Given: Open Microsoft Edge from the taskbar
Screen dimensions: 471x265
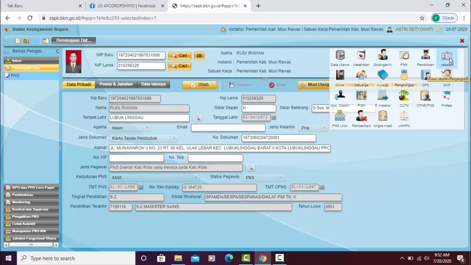Looking at the screenshot, I should pos(229,258).
